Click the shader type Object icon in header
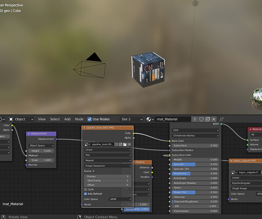This screenshot has width=262, height=219. point(11,119)
